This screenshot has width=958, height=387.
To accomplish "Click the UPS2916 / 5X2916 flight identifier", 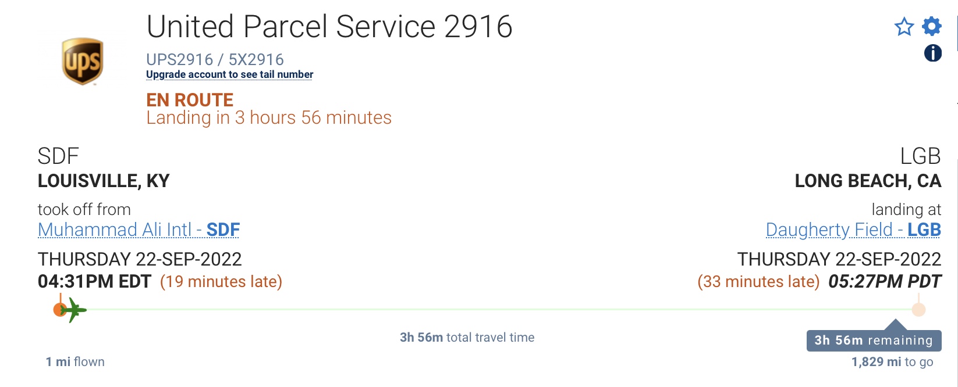I will coord(215,59).
